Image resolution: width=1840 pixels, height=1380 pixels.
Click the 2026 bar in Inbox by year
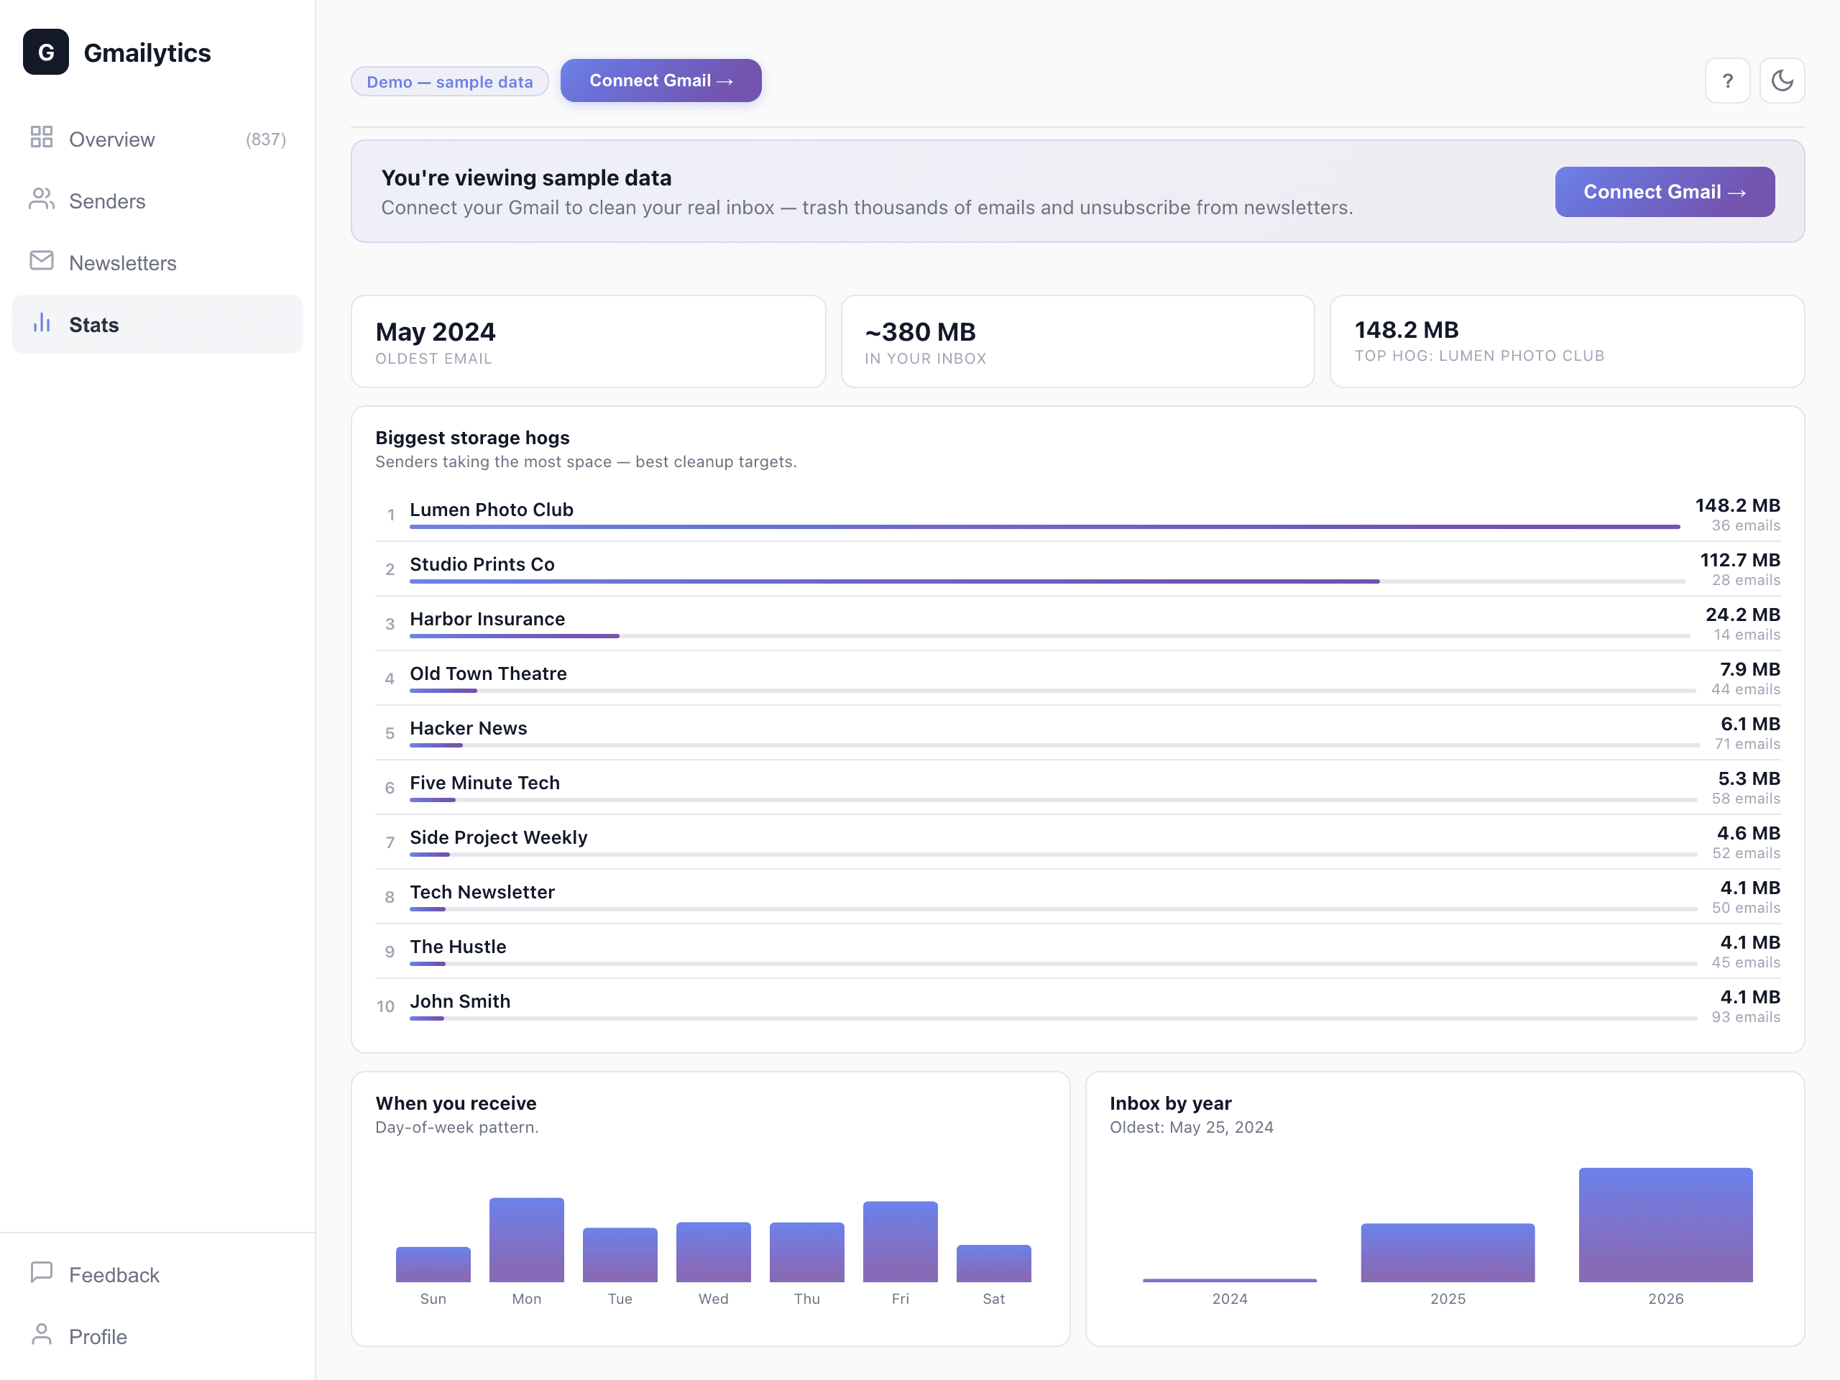[x=1665, y=1225]
